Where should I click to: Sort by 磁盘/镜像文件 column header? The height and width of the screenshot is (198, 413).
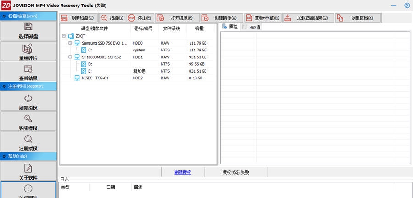tap(95, 28)
